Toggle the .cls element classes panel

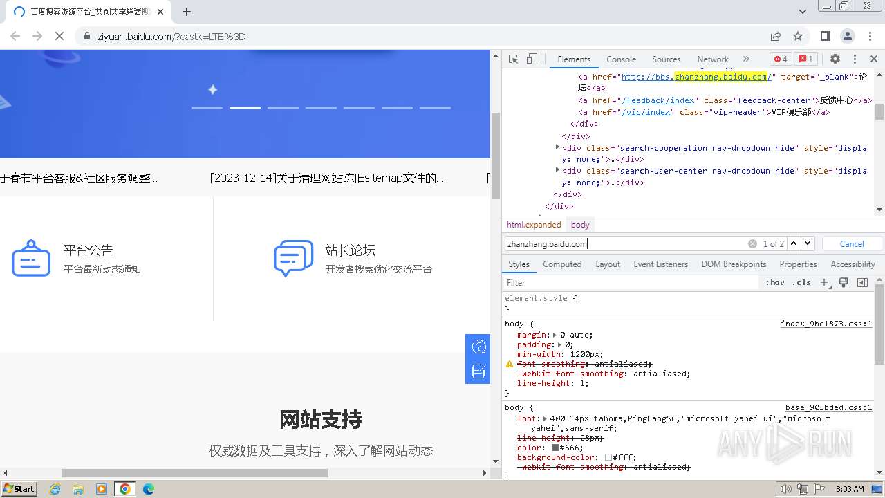(801, 282)
